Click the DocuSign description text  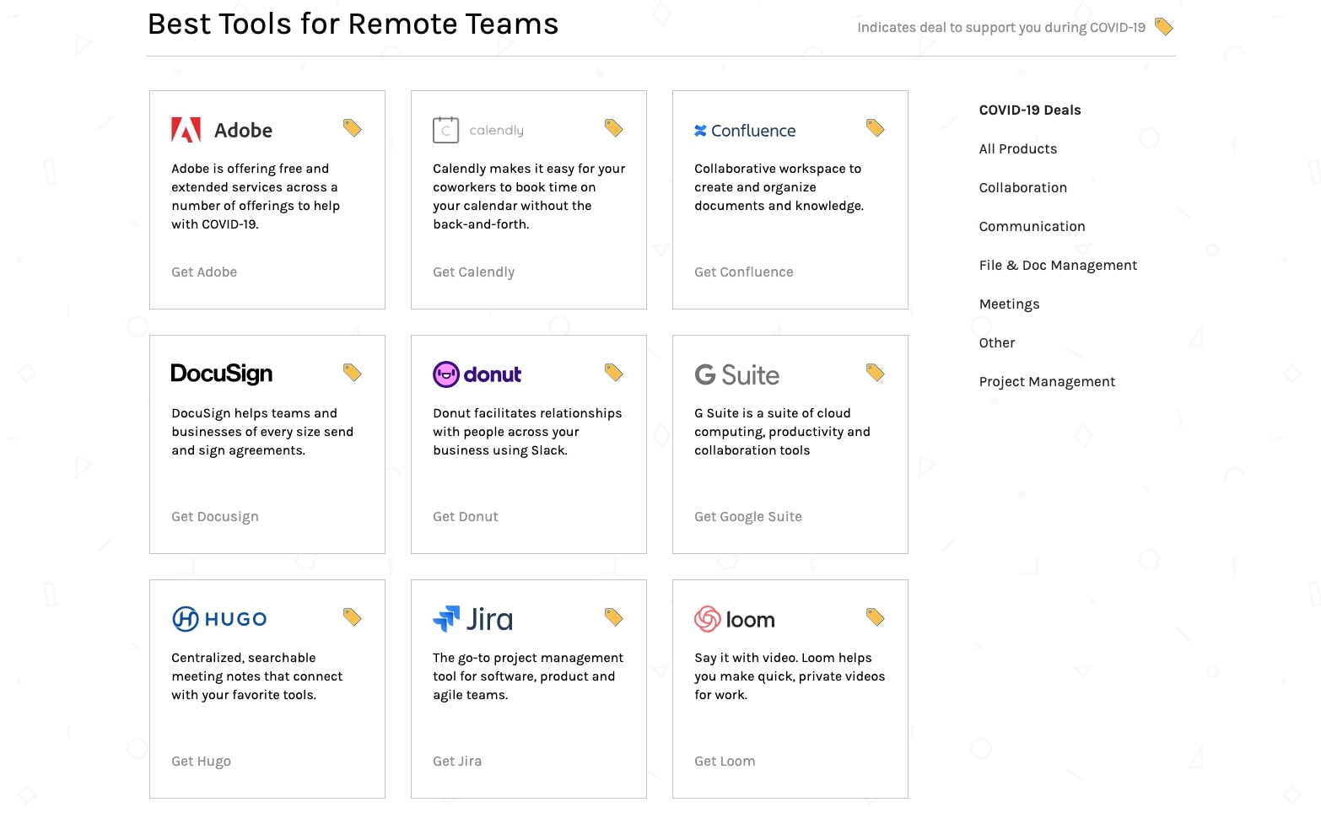coord(262,432)
